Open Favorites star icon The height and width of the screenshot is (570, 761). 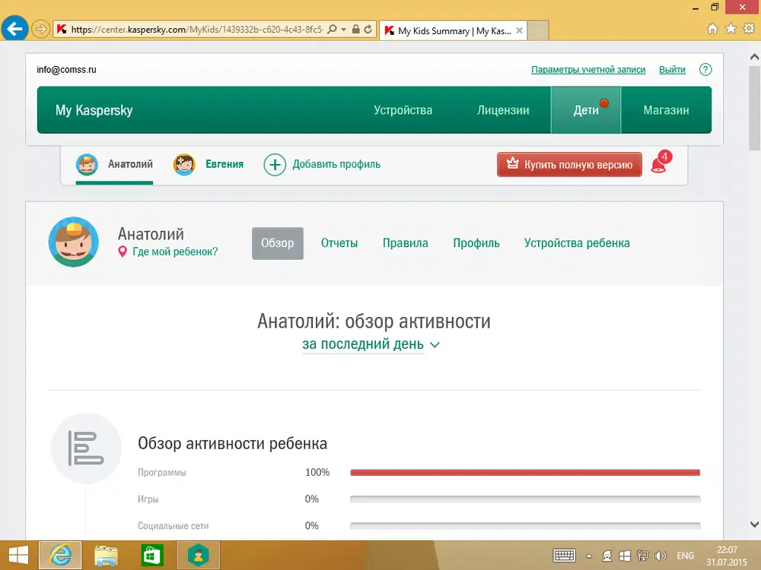click(x=731, y=29)
